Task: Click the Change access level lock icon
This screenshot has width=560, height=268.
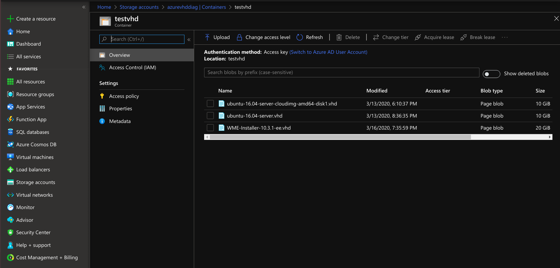Action: tap(239, 37)
